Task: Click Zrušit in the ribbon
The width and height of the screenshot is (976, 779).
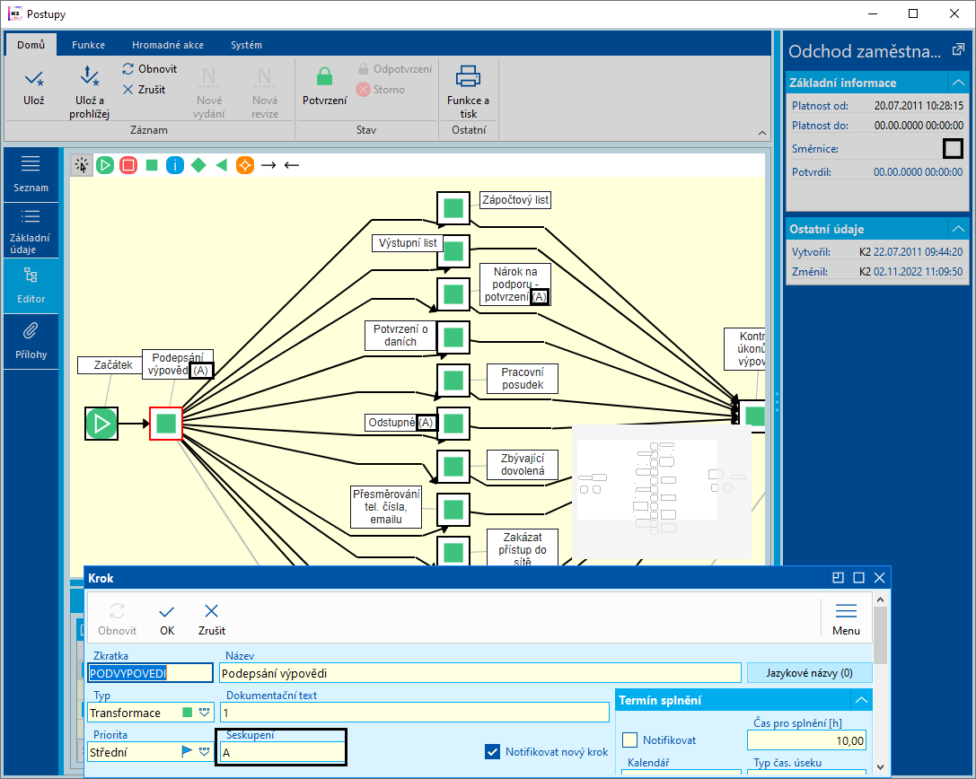Action: coord(145,90)
